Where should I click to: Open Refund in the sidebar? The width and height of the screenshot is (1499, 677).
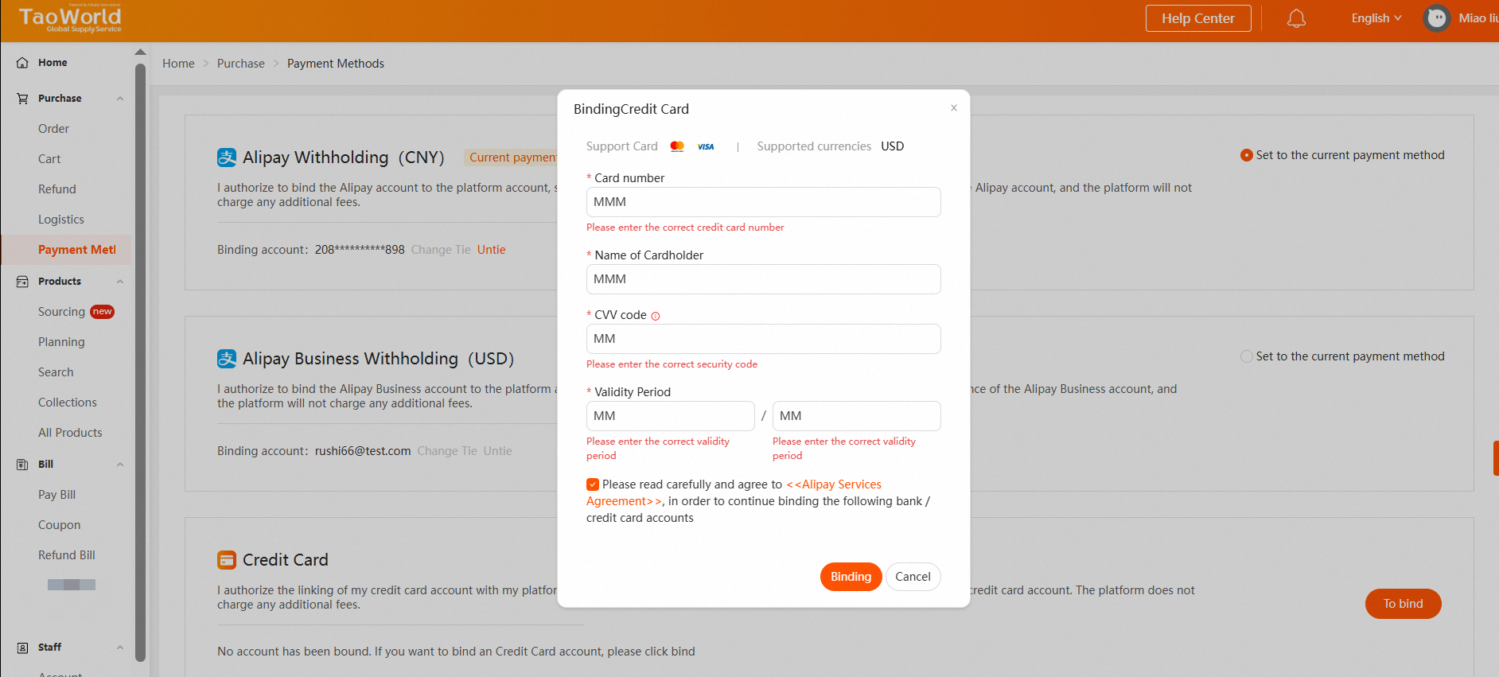[x=57, y=189]
